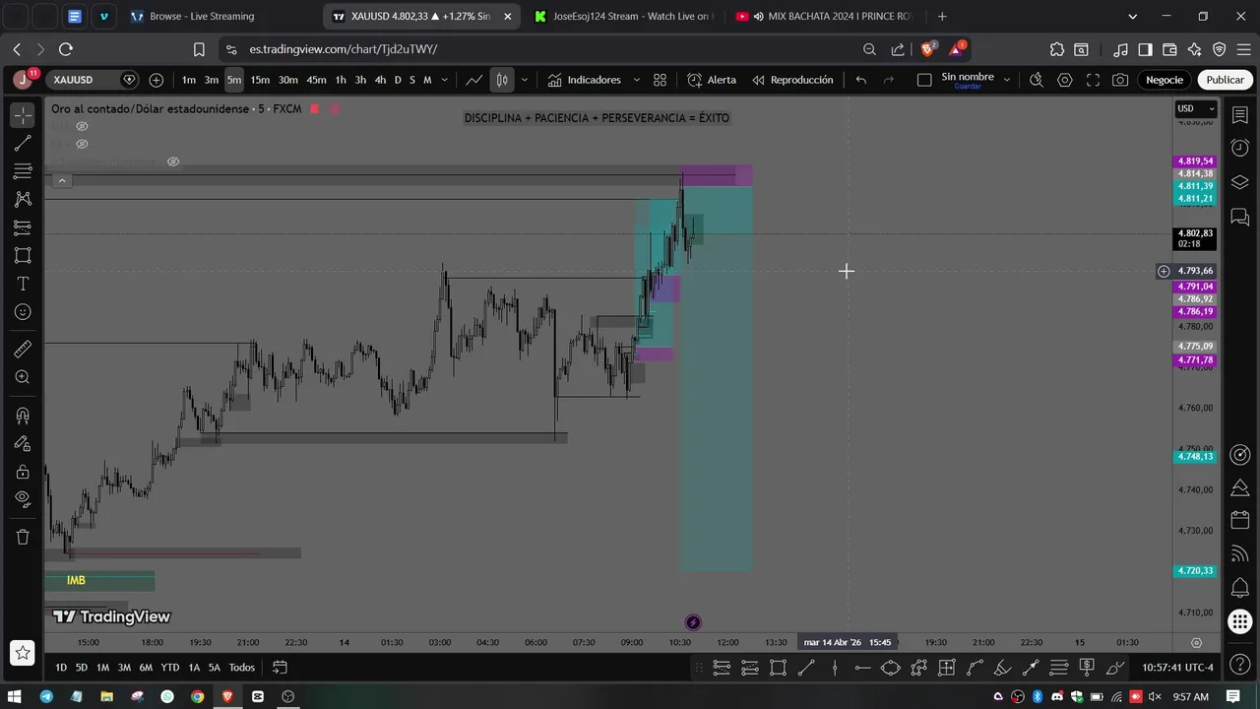1260x709 pixels.
Task: Open USD currency dropdown
Action: click(x=1196, y=108)
